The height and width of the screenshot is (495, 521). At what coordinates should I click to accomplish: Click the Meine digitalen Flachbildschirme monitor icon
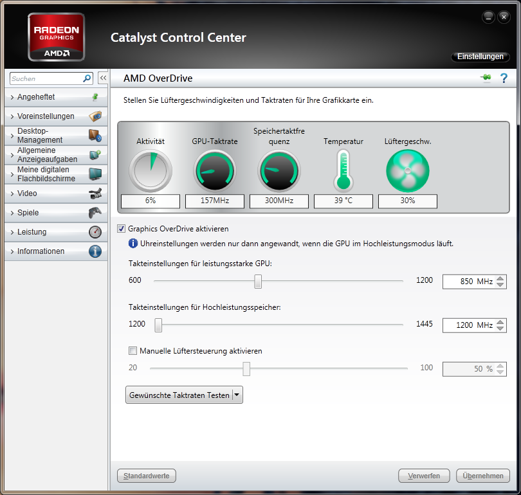pos(95,174)
